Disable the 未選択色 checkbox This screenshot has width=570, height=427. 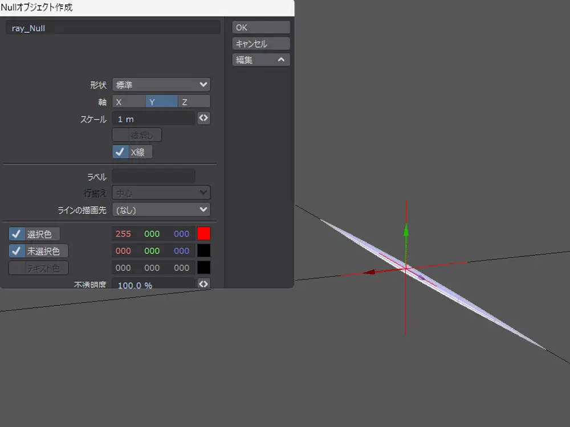[17, 251]
